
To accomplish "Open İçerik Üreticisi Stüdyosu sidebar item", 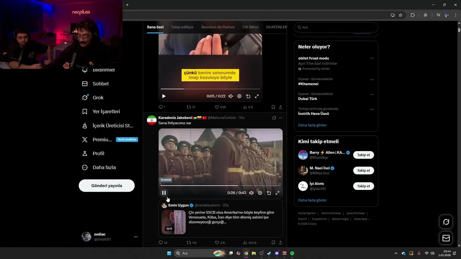I will click(108, 126).
